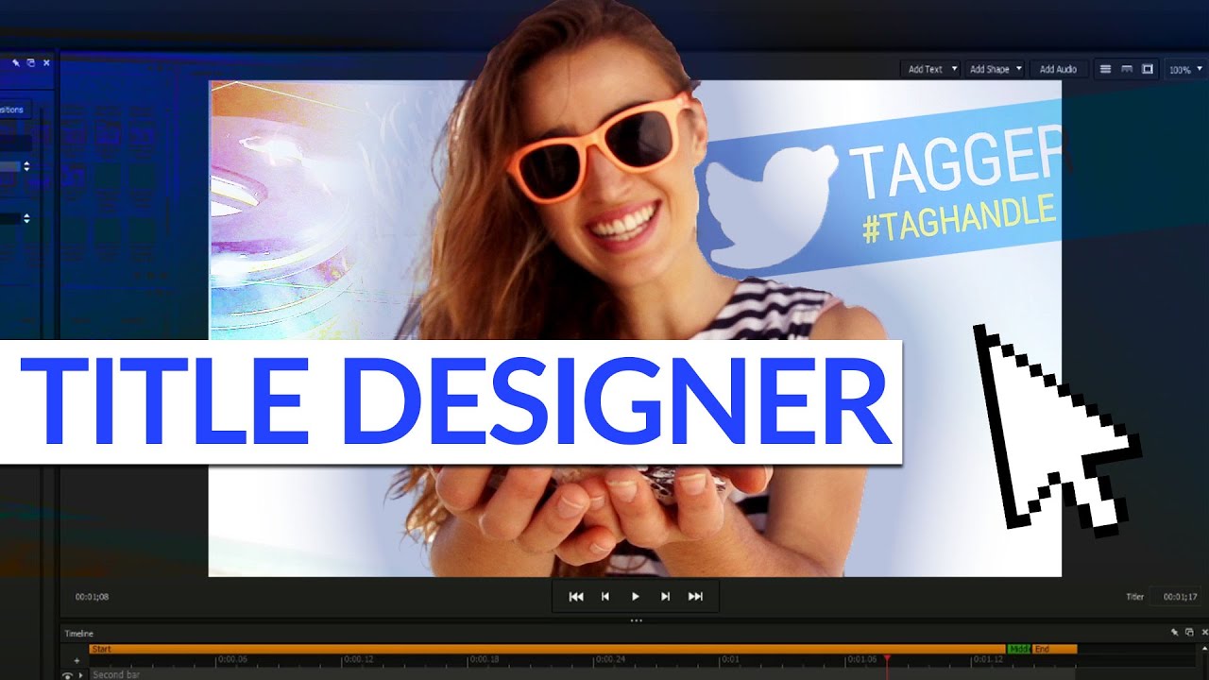The image size is (1209, 680).
Task: Click the upper stepper arrows in left panel
Action: point(26,166)
